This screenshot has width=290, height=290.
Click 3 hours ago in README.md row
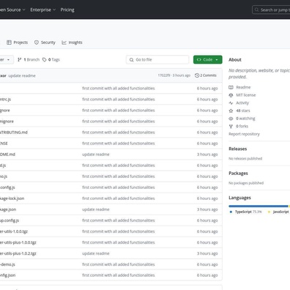pyautogui.click(x=207, y=155)
